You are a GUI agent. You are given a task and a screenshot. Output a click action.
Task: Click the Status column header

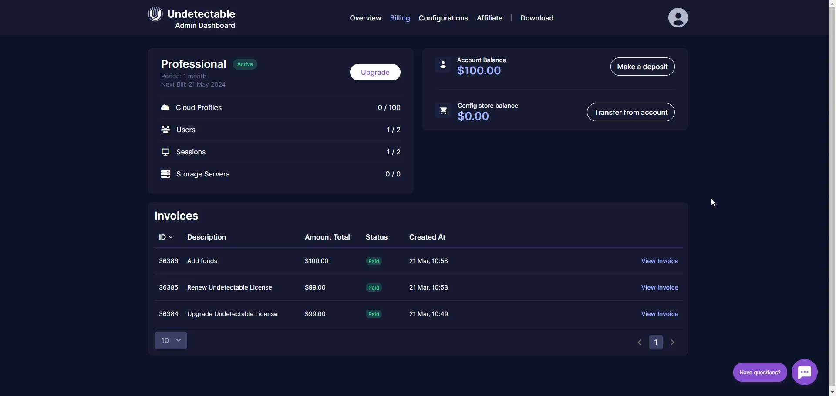pyautogui.click(x=377, y=237)
